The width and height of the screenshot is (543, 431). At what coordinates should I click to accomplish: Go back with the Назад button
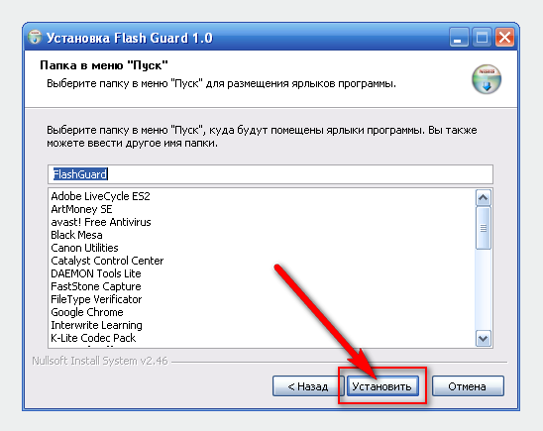point(308,386)
